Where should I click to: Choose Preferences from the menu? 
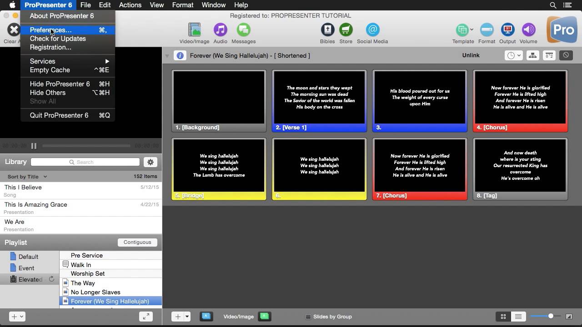click(68, 30)
